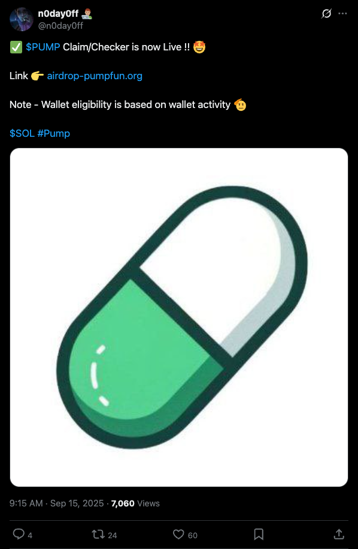Share the post via the upload icon
Image resolution: width=358 pixels, height=549 pixels.
point(338,534)
